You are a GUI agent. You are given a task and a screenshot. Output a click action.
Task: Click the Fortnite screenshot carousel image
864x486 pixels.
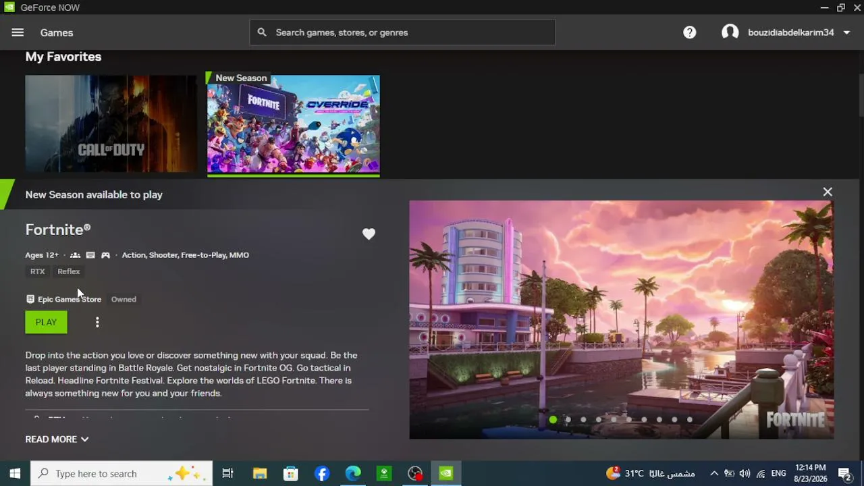622,319
